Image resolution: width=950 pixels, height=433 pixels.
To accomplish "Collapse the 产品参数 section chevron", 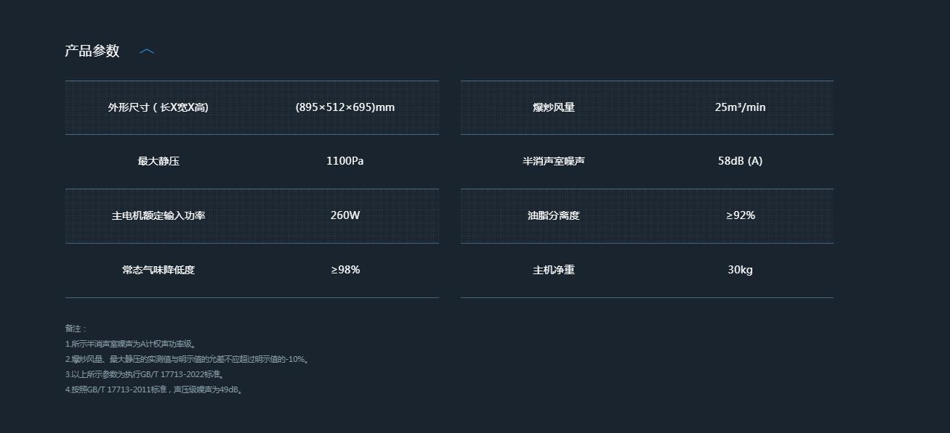I will pos(147,51).
